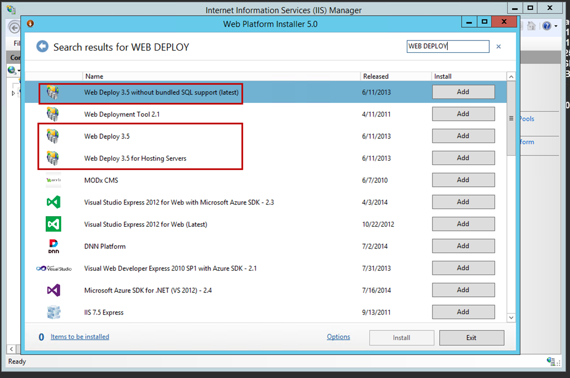The image size is (570, 378).
Task: Click the 9/13/2011 release date
Action: click(x=376, y=312)
